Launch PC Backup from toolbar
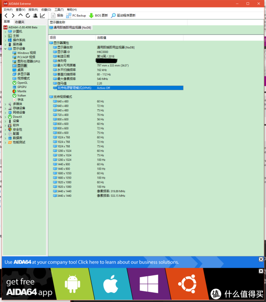 pyautogui.click(x=76, y=16)
